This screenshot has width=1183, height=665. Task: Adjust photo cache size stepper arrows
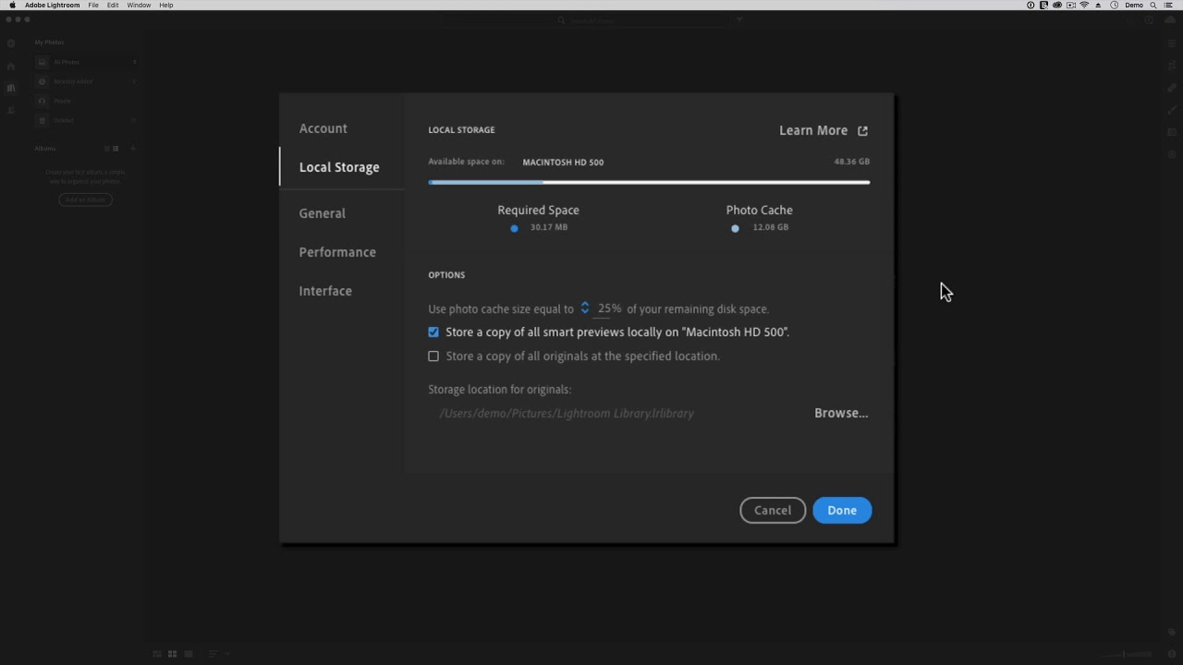point(584,308)
